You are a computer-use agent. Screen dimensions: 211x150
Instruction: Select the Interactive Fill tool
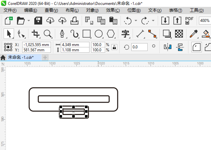click(206, 34)
